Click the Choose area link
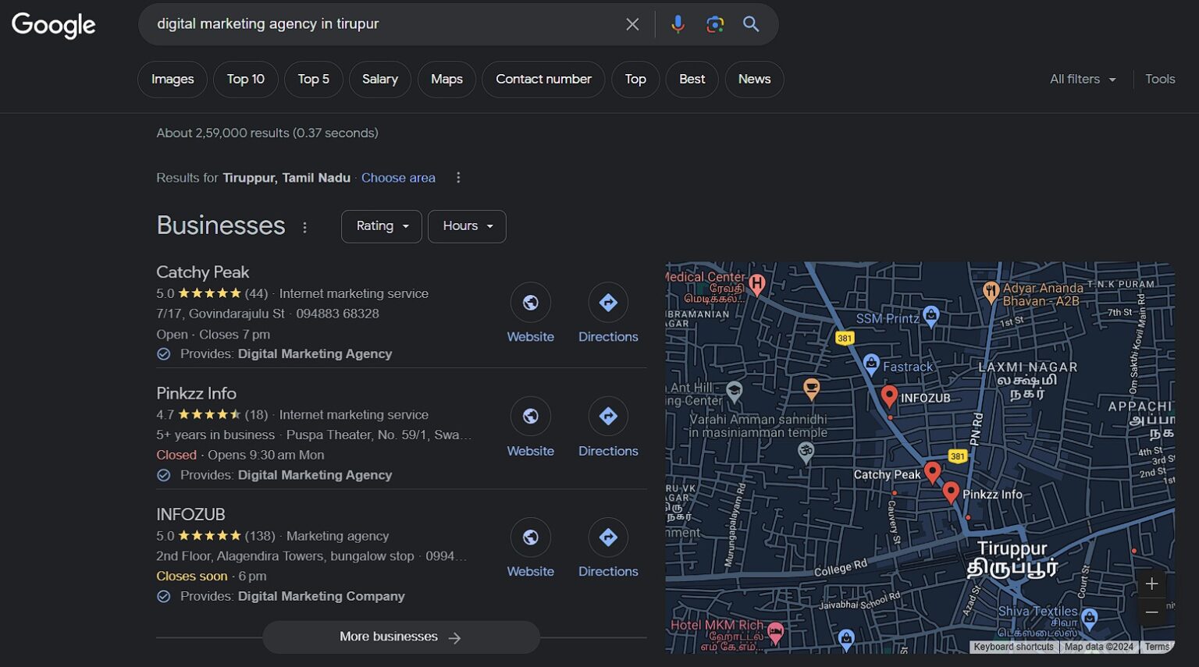Screen dimensions: 1199x667 398,178
